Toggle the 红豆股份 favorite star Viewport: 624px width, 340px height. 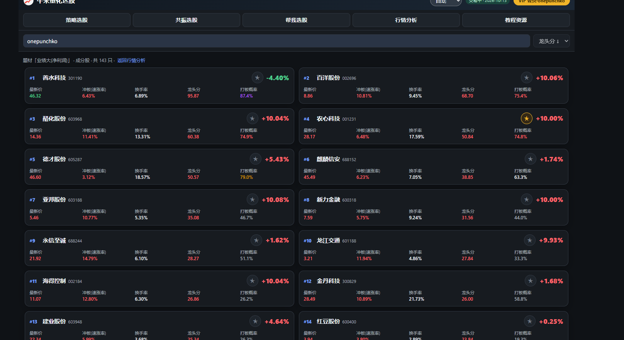click(x=530, y=321)
